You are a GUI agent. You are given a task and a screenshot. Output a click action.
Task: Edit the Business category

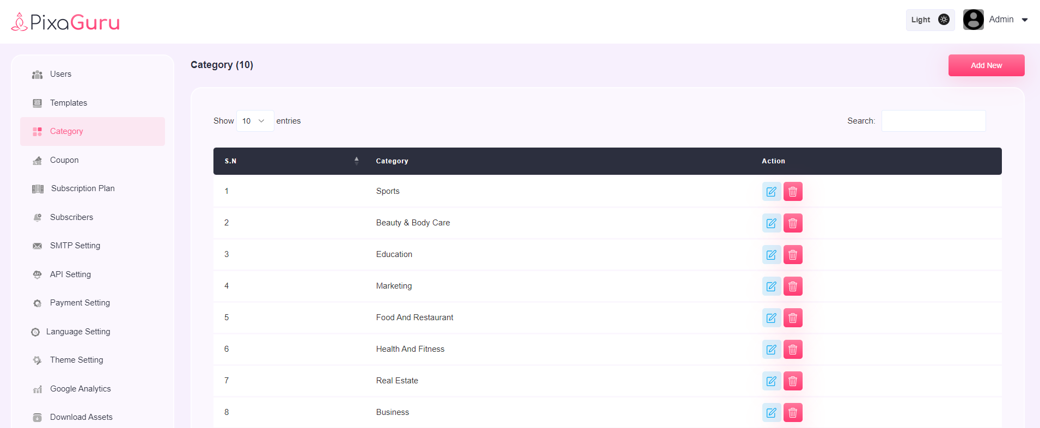[x=772, y=413]
